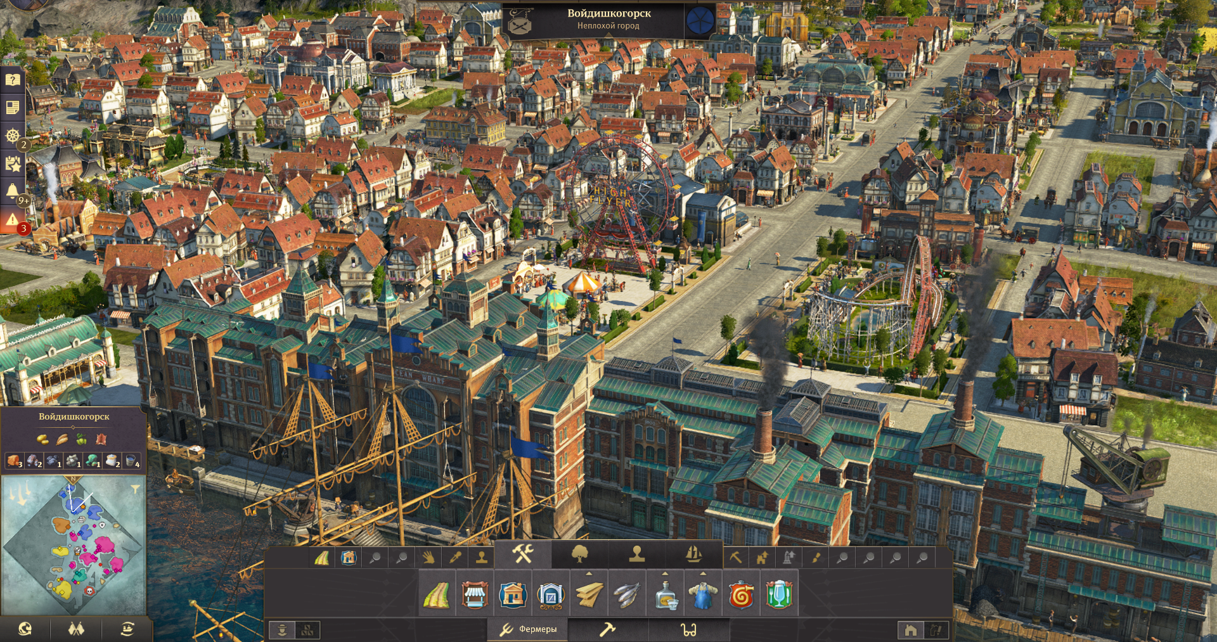Expand the schnapps production chain arrow

665,574
